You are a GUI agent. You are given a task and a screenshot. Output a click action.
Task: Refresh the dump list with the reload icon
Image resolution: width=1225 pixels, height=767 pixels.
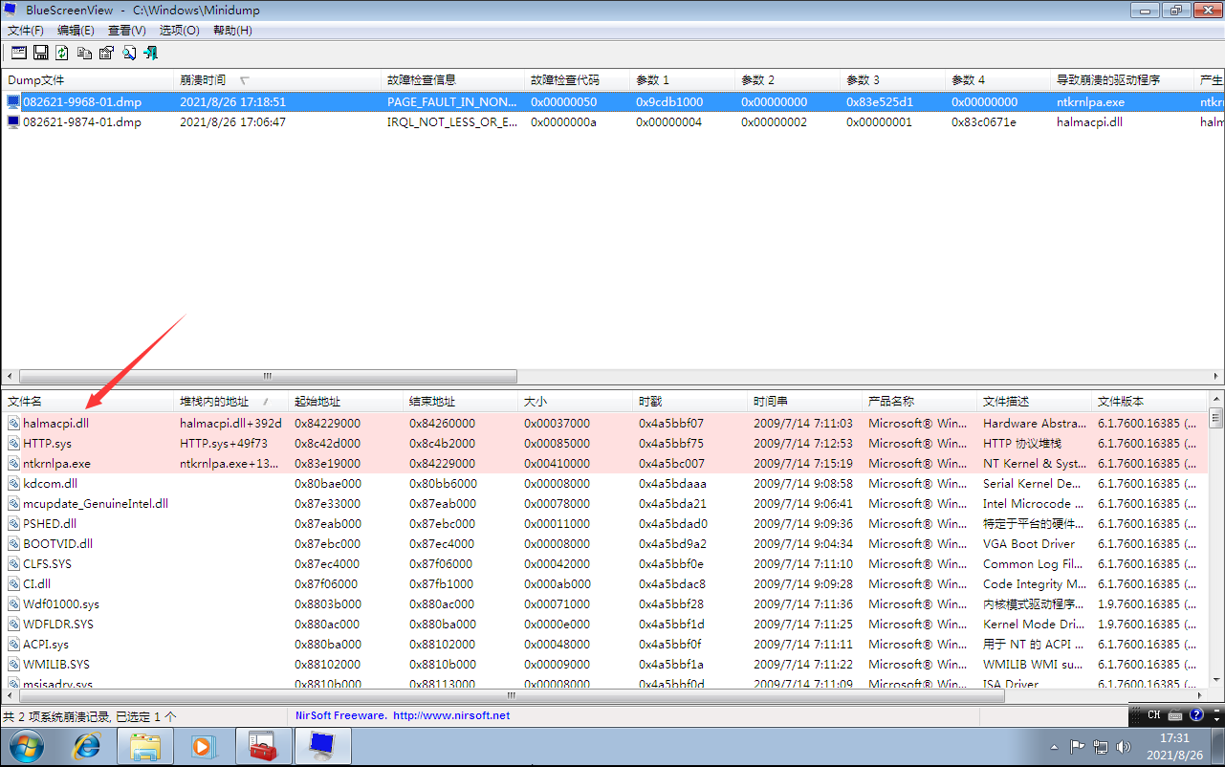click(x=62, y=52)
